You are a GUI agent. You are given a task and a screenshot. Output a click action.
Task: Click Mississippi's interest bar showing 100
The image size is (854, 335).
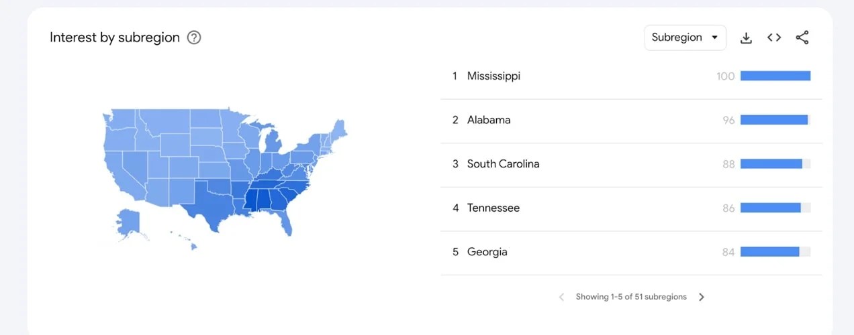pyautogui.click(x=775, y=76)
